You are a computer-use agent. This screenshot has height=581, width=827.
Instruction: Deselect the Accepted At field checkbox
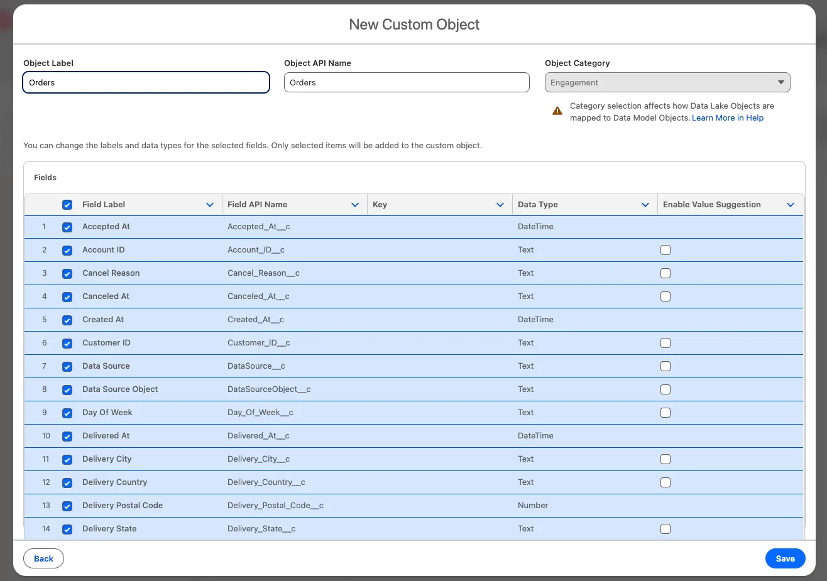click(x=67, y=227)
